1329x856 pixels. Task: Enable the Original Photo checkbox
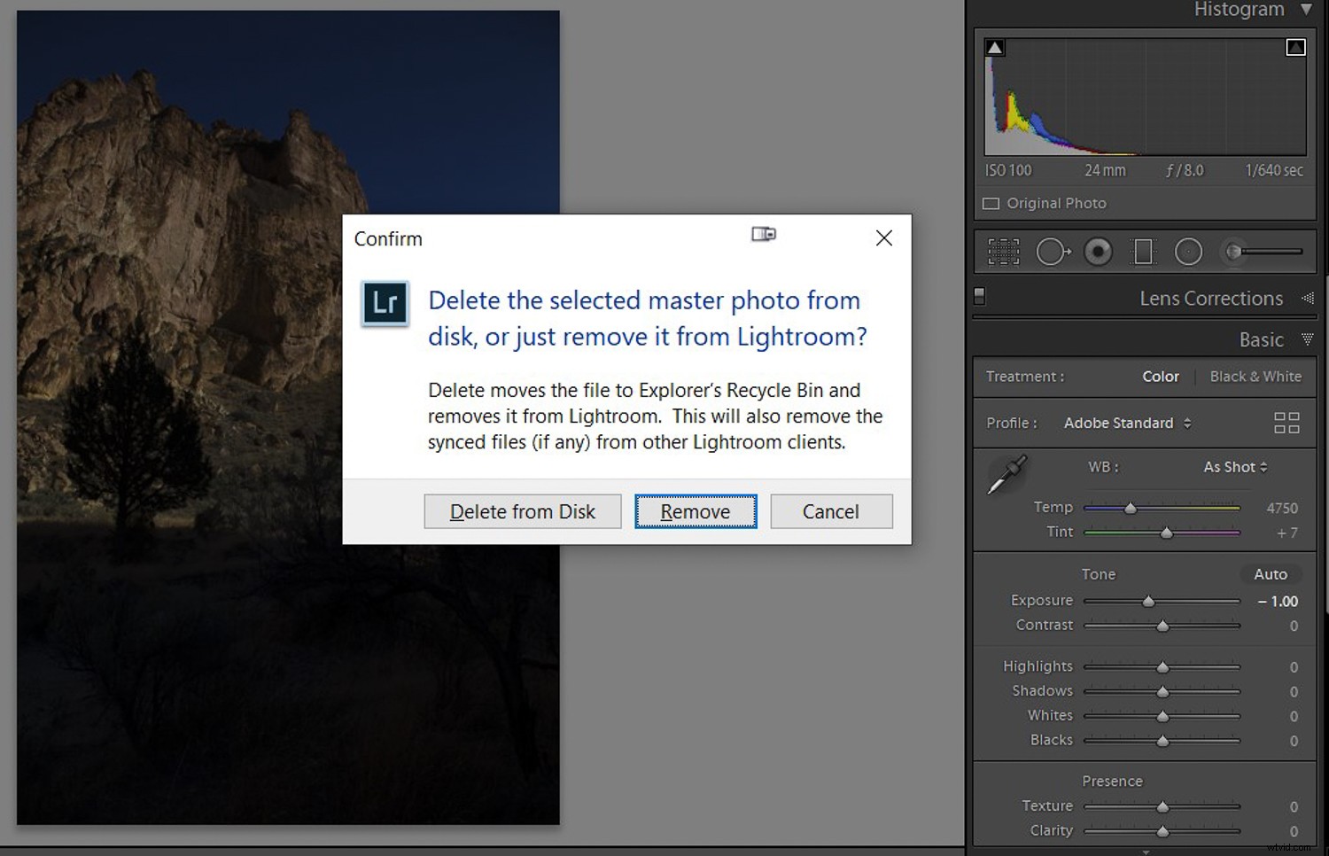991,203
